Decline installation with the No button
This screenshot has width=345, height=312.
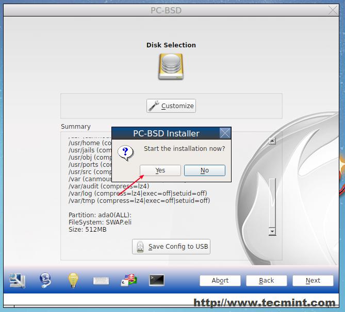[205, 170]
